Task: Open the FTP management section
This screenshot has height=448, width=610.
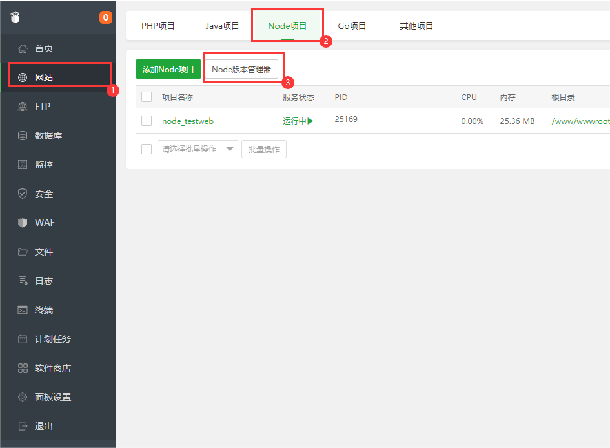Action: point(39,106)
